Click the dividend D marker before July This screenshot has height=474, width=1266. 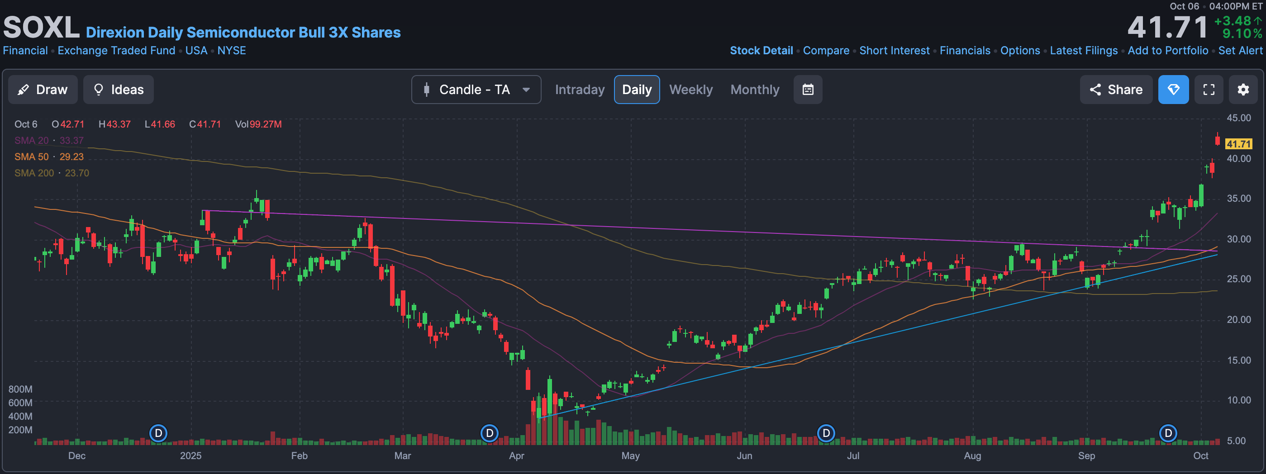coord(826,433)
